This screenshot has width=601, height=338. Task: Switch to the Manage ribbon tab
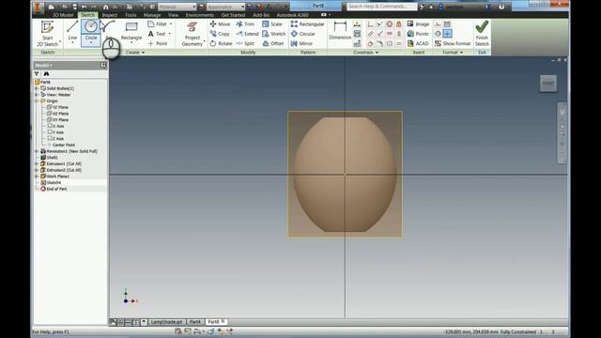tap(152, 15)
